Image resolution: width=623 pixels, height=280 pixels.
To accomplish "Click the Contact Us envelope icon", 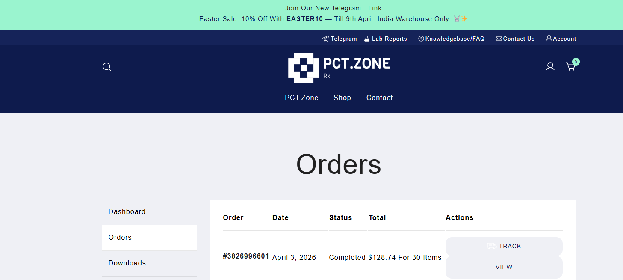I will (x=499, y=39).
